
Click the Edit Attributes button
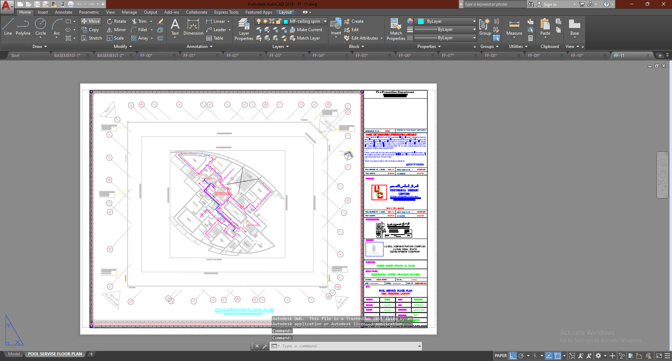364,38
